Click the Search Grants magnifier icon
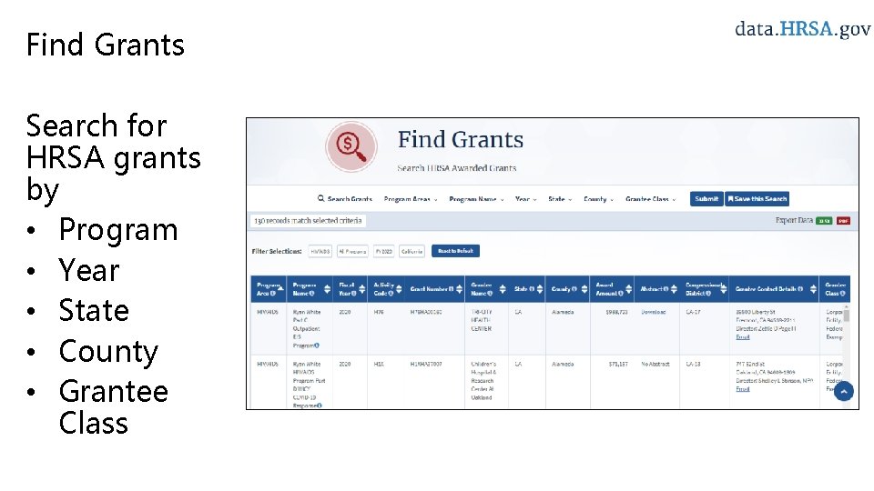The height and width of the screenshot is (491, 874). 321,199
